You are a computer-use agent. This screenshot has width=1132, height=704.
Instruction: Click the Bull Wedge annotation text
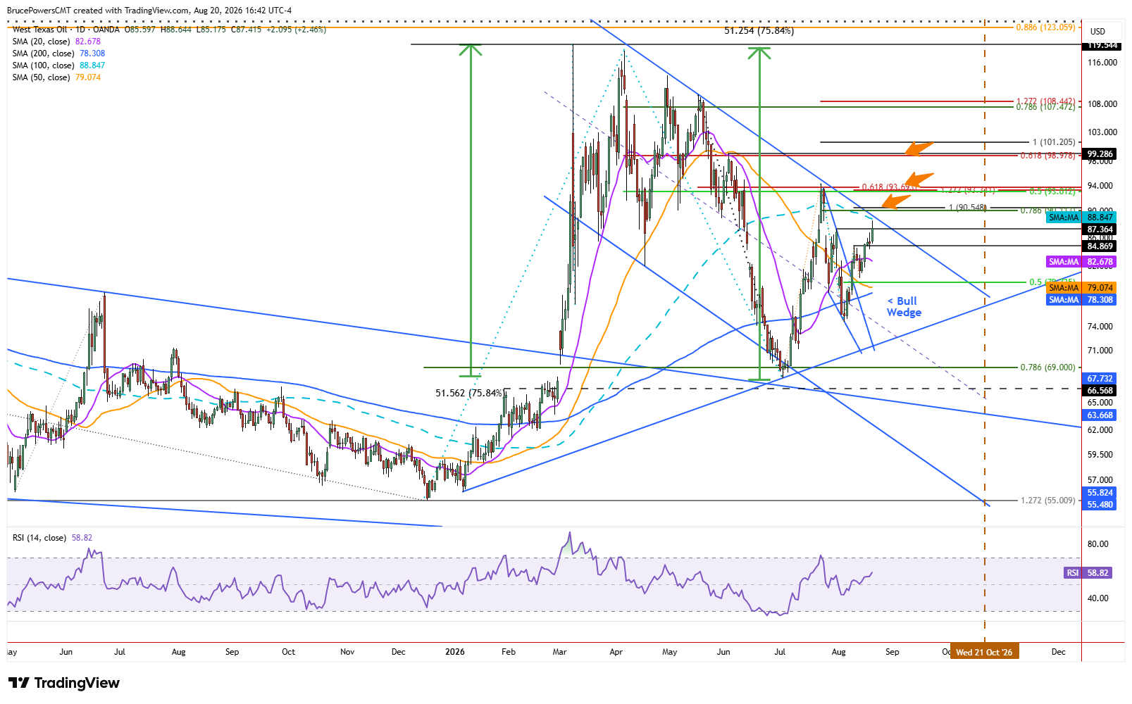[x=904, y=307]
